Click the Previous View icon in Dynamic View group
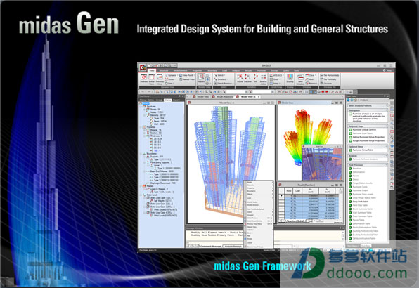This screenshot has height=288, width=419. pyautogui.click(x=160, y=79)
